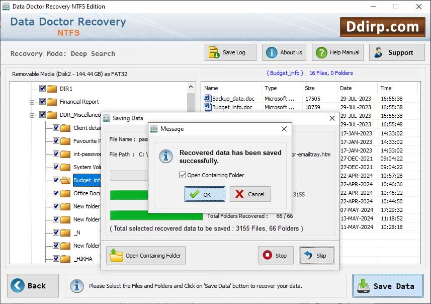Click the app icon in the main title bar
Image resolution: width=431 pixels, height=304 pixels.
point(6,7)
